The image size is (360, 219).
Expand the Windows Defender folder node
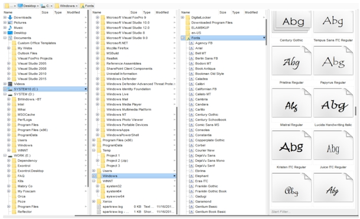click(x=97, y=79)
